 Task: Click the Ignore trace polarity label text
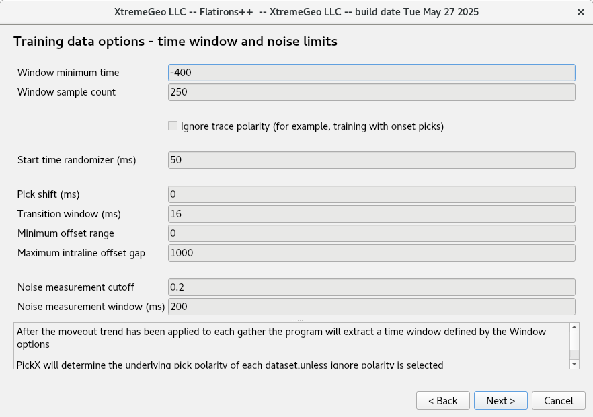(x=312, y=126)
